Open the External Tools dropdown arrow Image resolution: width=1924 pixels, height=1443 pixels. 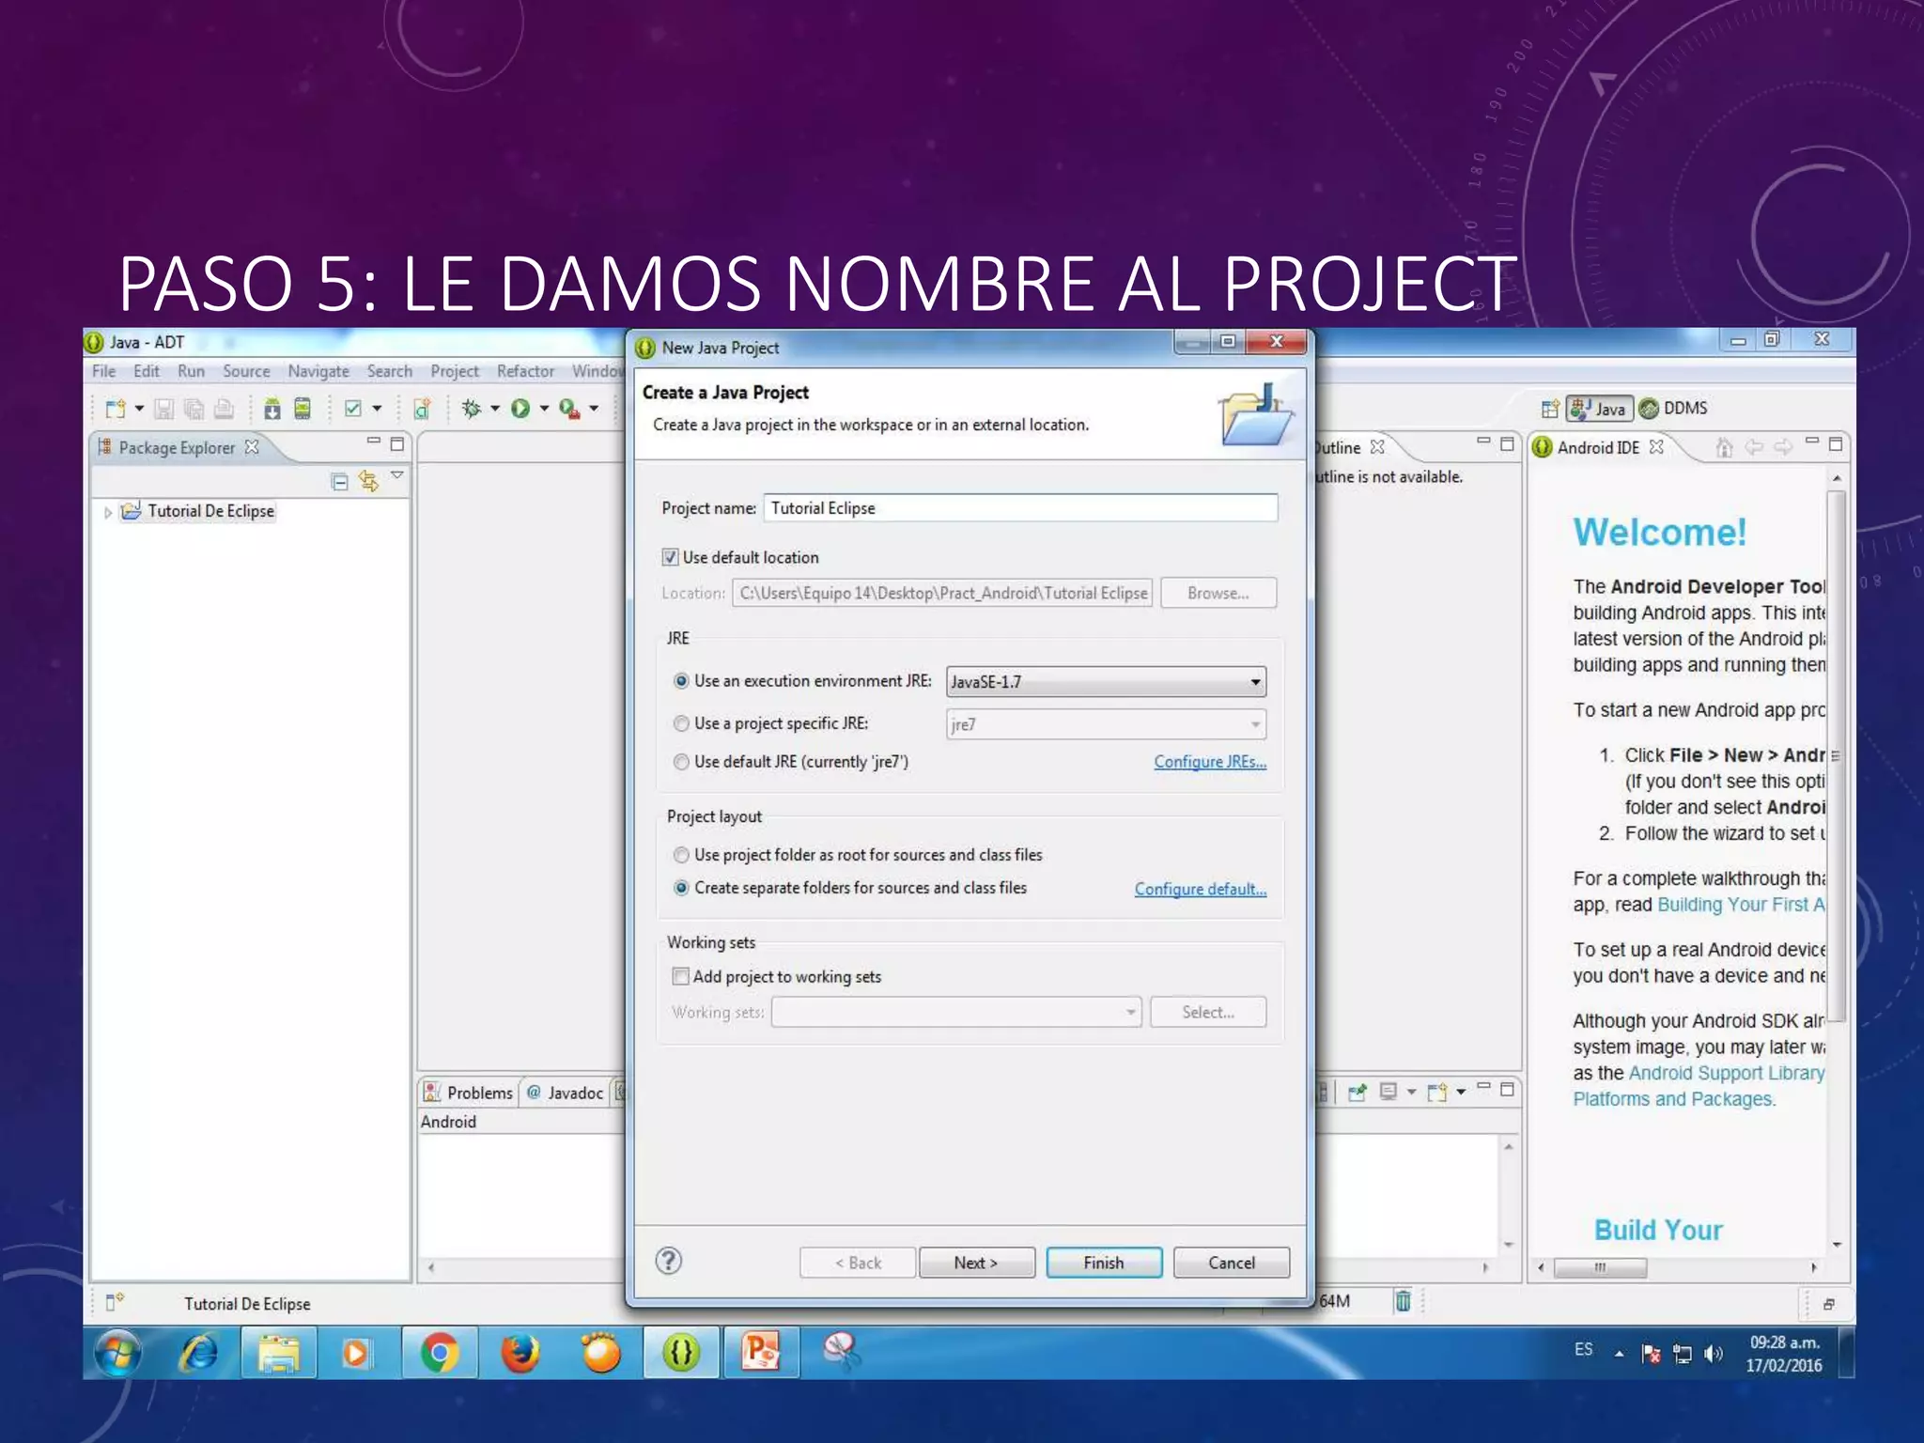pyautogui.click(x=594, y=409)
